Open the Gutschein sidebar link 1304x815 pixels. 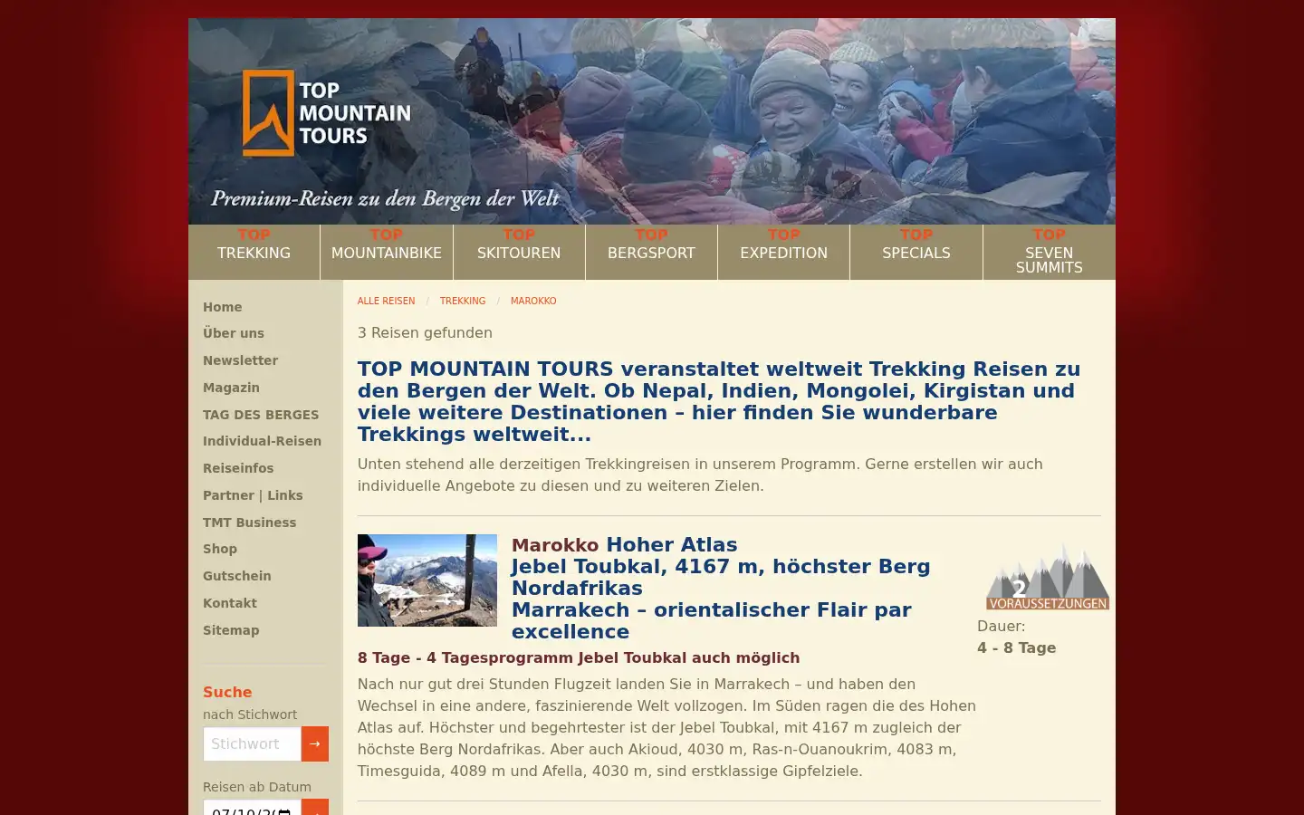[x=237, y=576]
